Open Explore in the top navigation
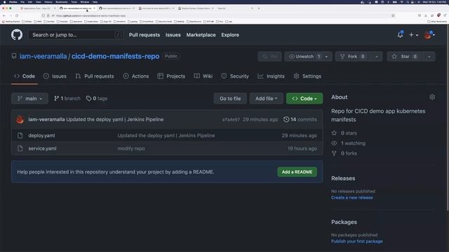 click(230, 35)
